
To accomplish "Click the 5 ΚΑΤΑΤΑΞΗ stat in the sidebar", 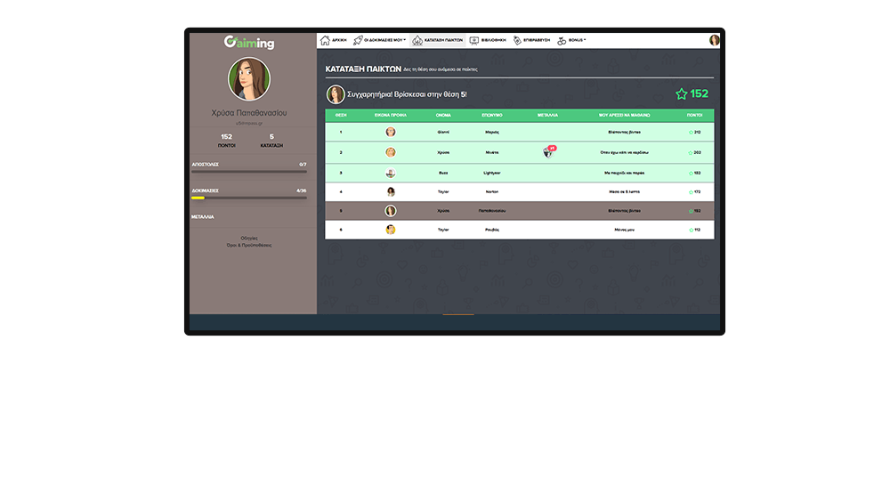I will coord(271,141).
